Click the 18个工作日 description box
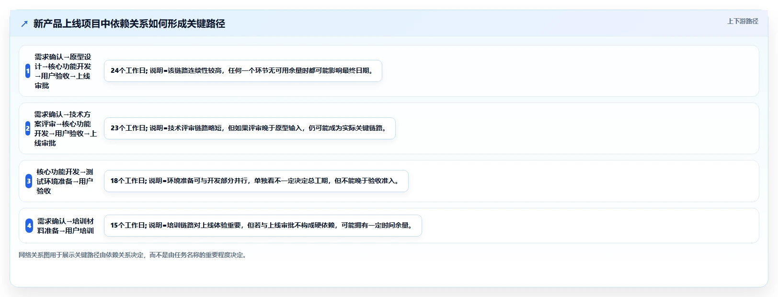 [x=256, y=181]
